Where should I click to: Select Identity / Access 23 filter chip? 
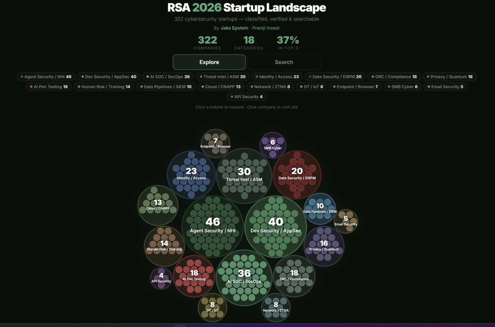[x=277, y=77]
